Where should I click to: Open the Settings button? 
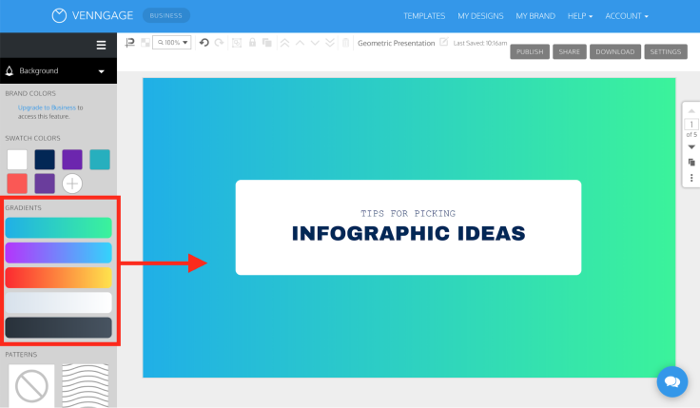pos(666,51)
